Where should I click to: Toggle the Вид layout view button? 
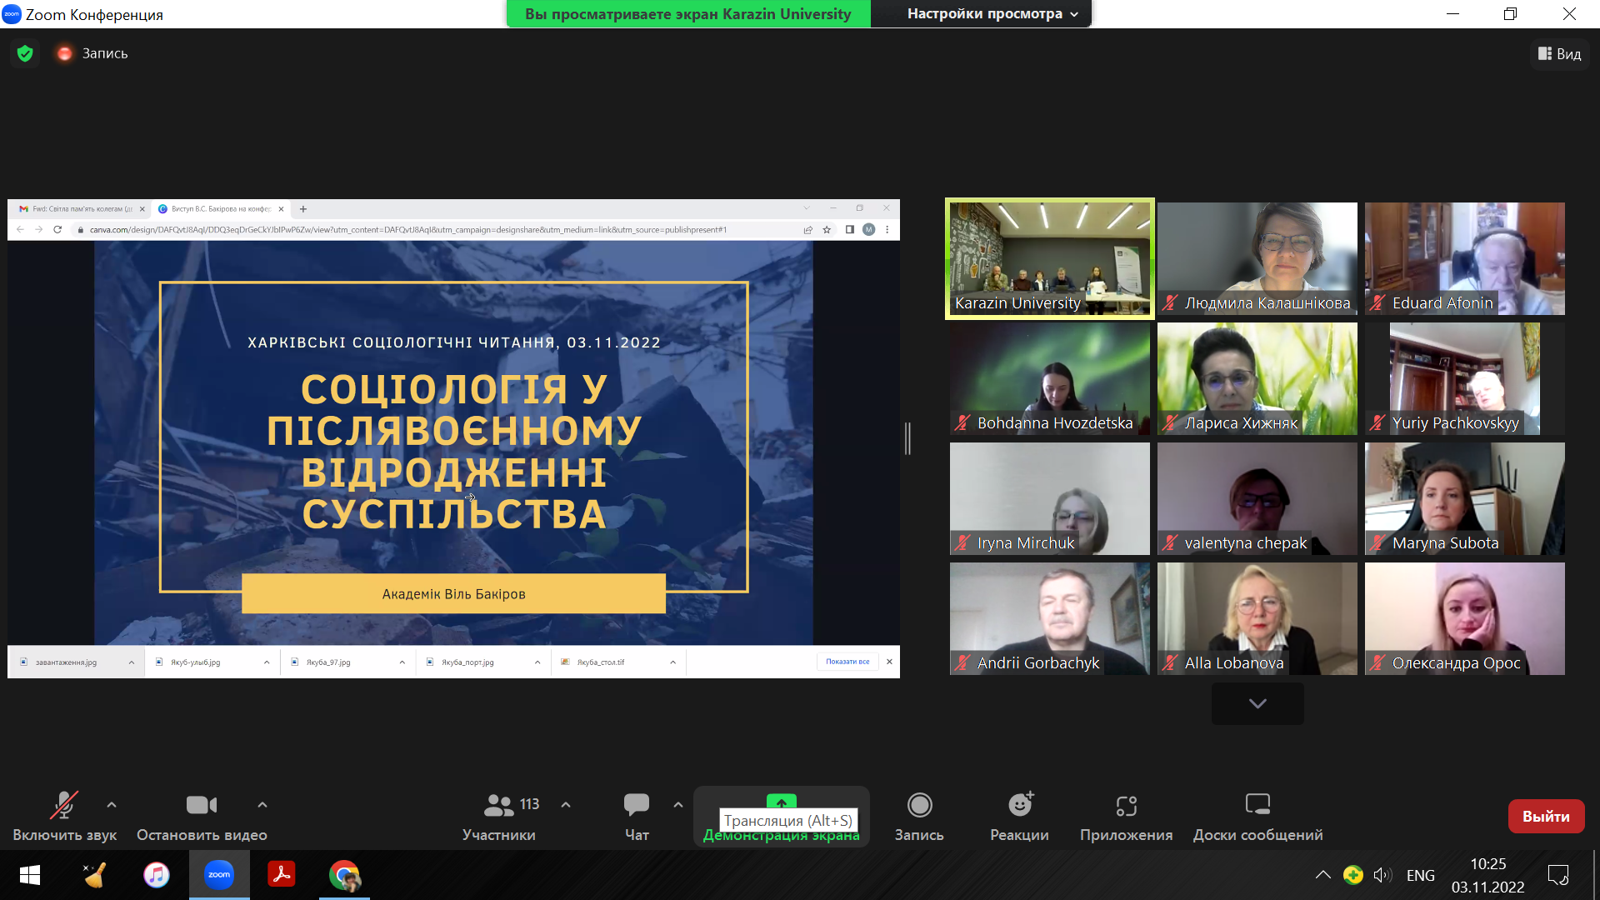[x=1560, y=53]
